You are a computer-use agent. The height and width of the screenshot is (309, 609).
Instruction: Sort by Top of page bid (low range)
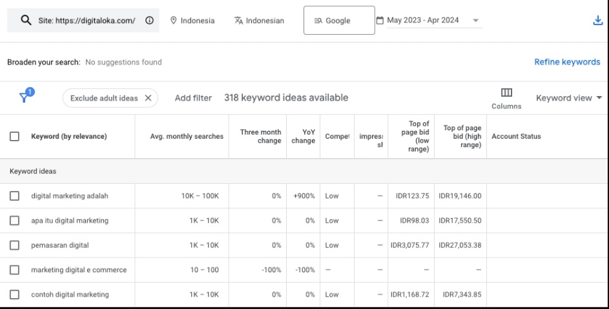(x=415, y=136)
